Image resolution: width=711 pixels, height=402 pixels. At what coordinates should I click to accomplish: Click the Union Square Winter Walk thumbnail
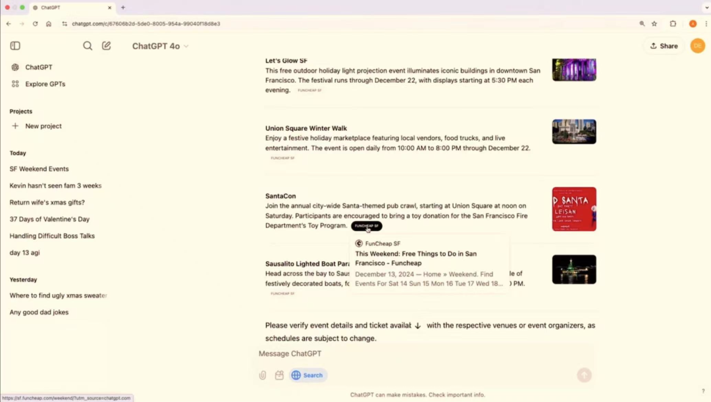574,132
